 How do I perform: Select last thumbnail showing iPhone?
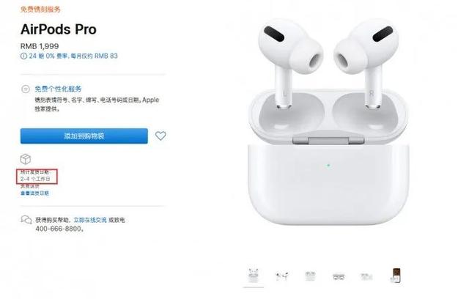396,276
